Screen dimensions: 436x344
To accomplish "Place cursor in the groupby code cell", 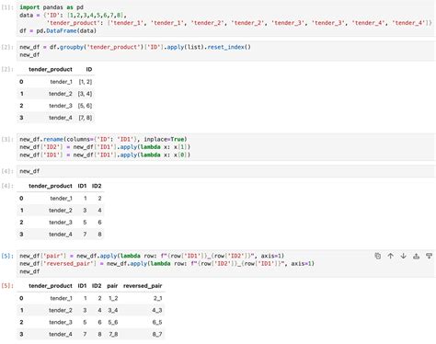I will pyautogui.click(x=226, y=51).
